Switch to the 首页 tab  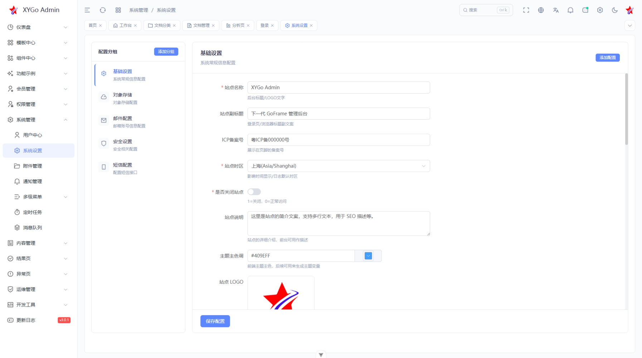click(93, 25)
